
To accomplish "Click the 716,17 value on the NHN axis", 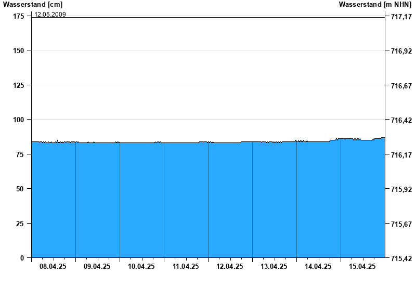I will (401, 155).
